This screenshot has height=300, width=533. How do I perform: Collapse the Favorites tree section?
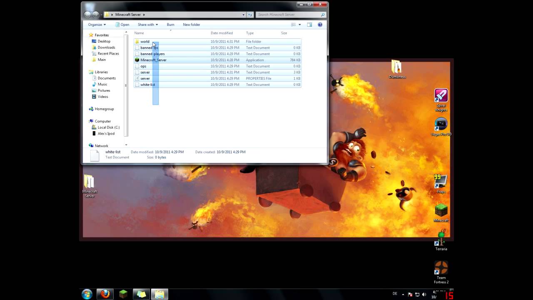(x=87, y=35)
